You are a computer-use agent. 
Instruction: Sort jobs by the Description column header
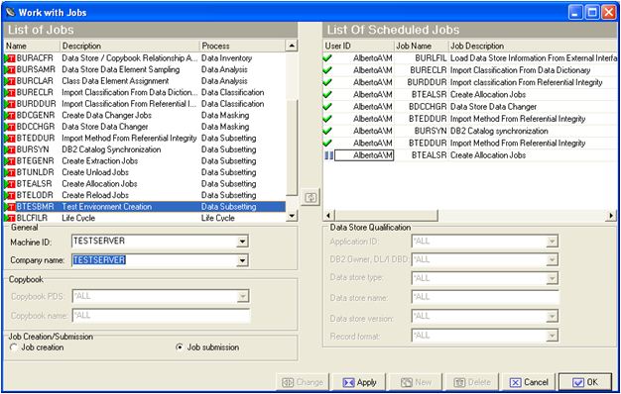point(130,46)
